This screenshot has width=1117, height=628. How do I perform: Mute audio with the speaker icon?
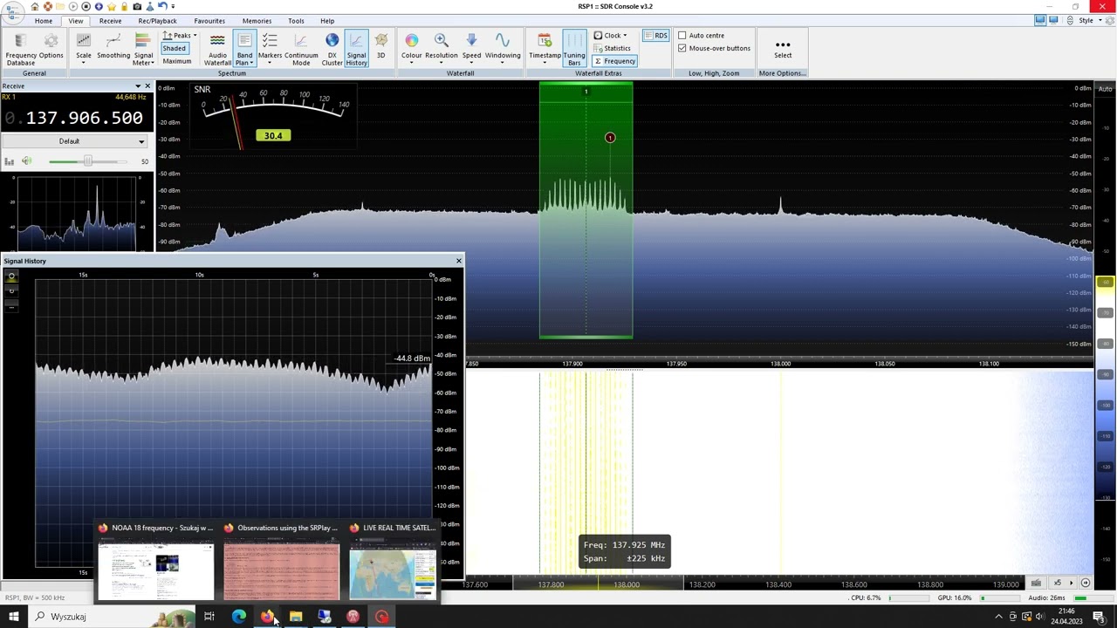click(x=26, y=161)
